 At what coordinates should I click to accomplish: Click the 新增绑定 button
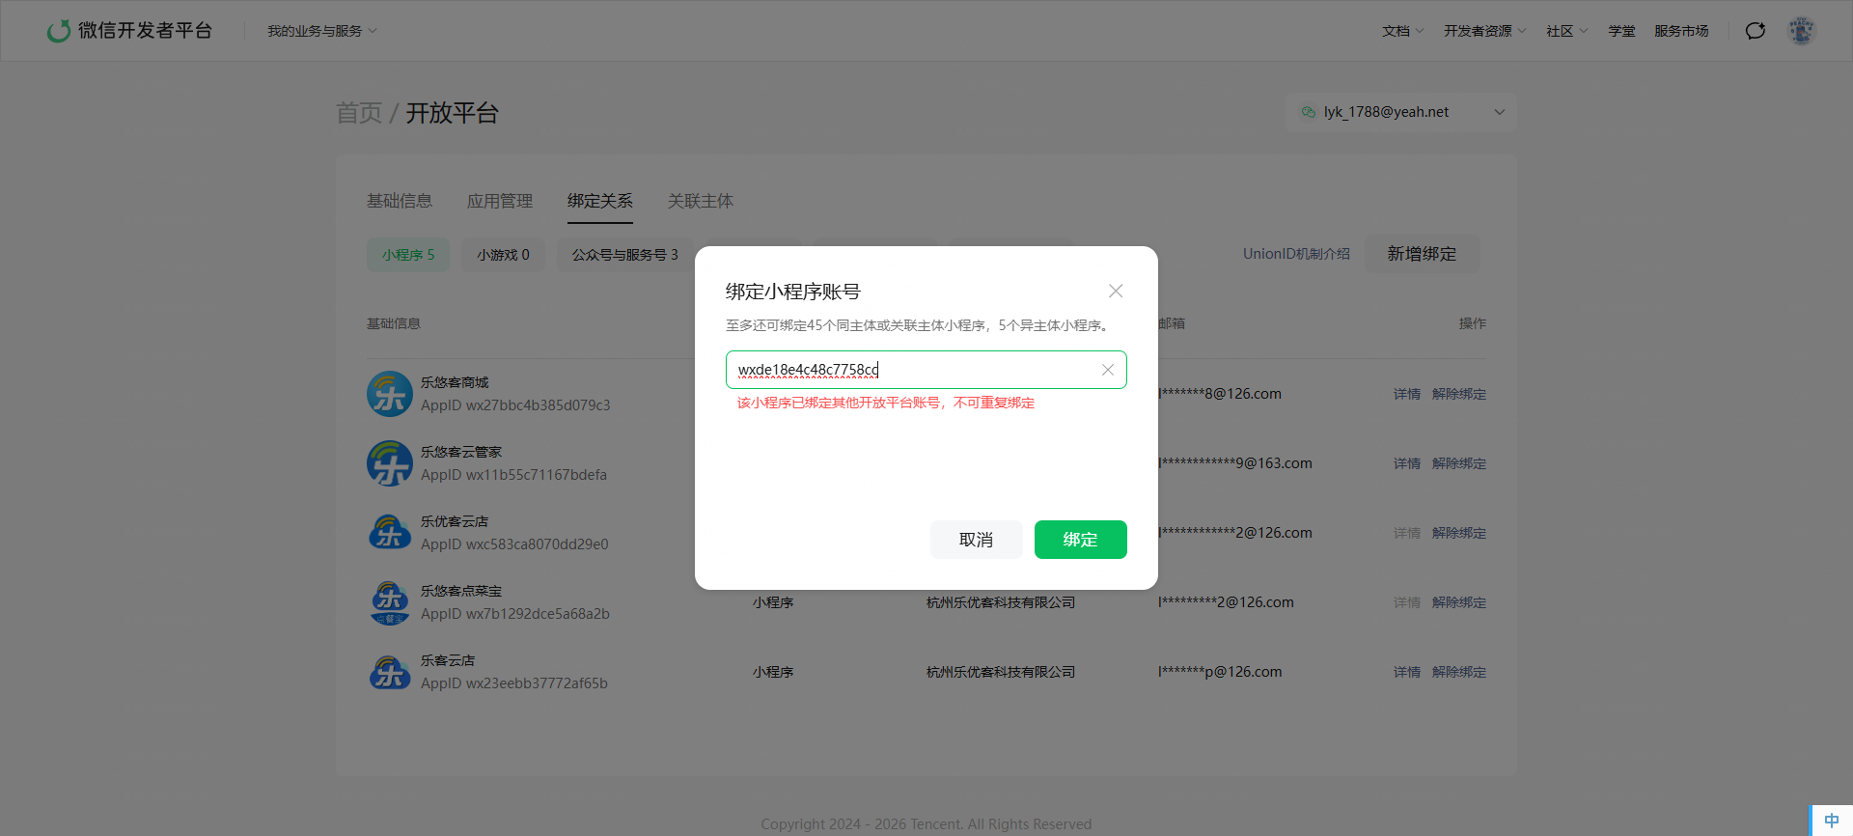click(1422, 254)
